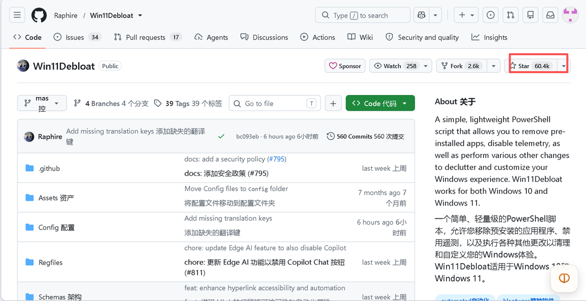Open the Schemas folder
Viewport: 586px width, 301px height.
pyautogui.click(x=60, y=297)
